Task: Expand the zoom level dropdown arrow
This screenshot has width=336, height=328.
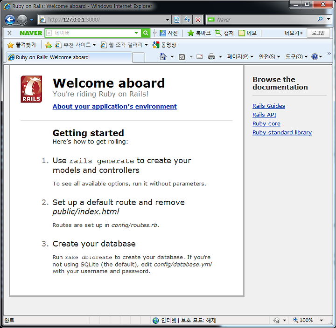Action: pos(321,320)
